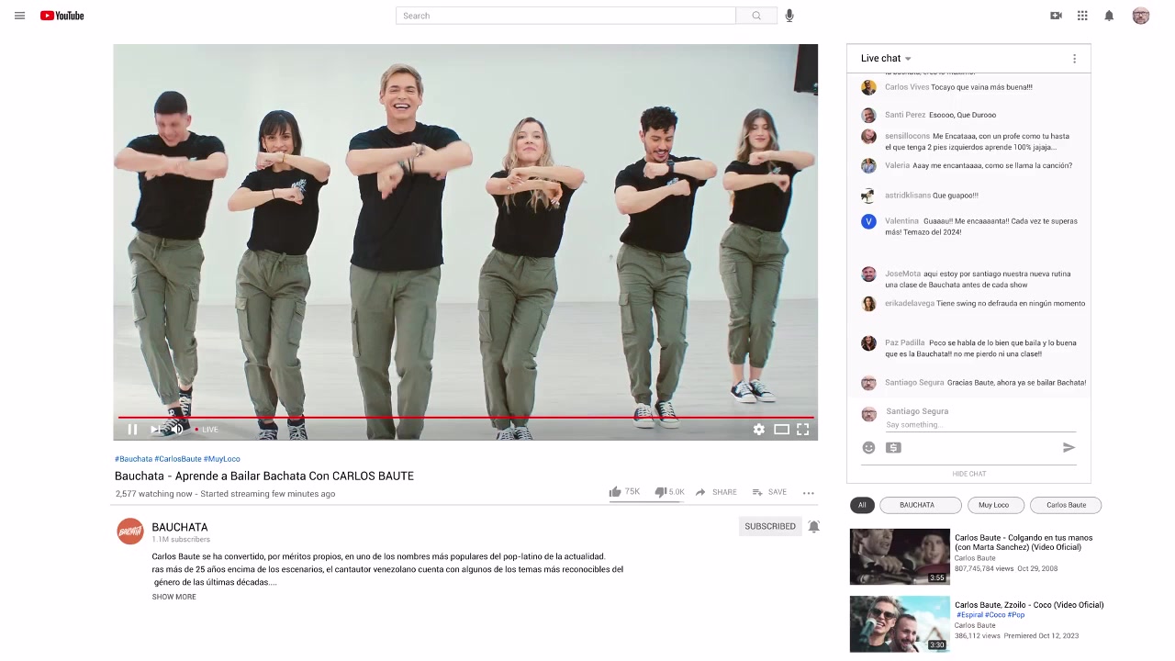Open account avatar menu
The height and width of the screenshot is (661, 1175).
tap(1141, 16)
